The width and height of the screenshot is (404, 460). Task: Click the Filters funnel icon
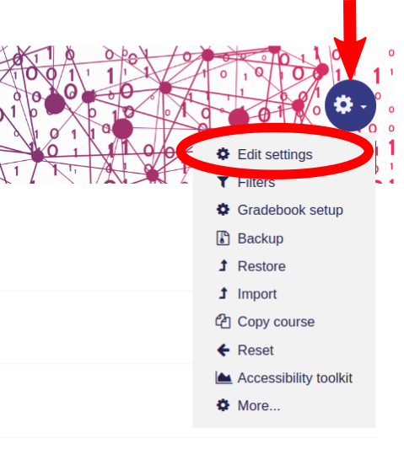[x=223, y=182]
